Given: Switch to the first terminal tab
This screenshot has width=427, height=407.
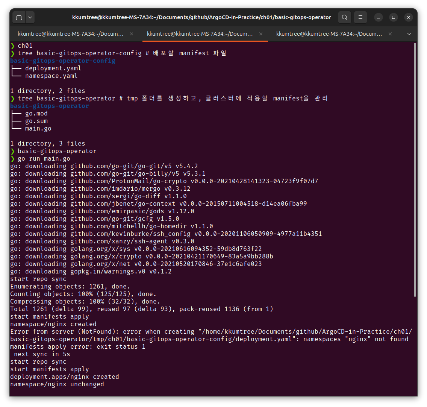Looking at the screenshot, I should pos(71,34).
